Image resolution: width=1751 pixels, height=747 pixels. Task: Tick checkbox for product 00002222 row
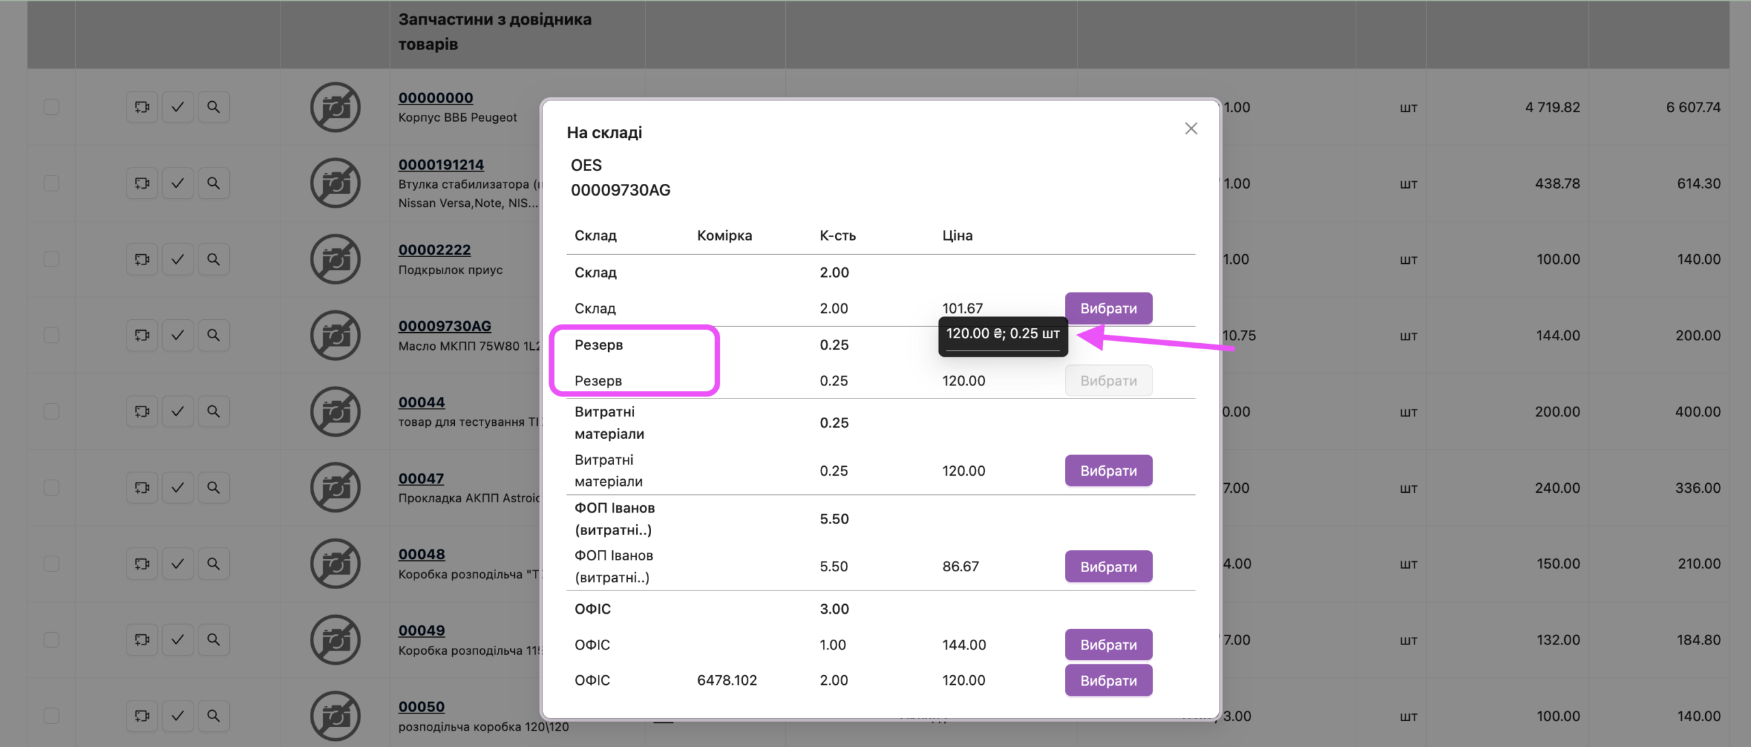(x=51, y=260)
